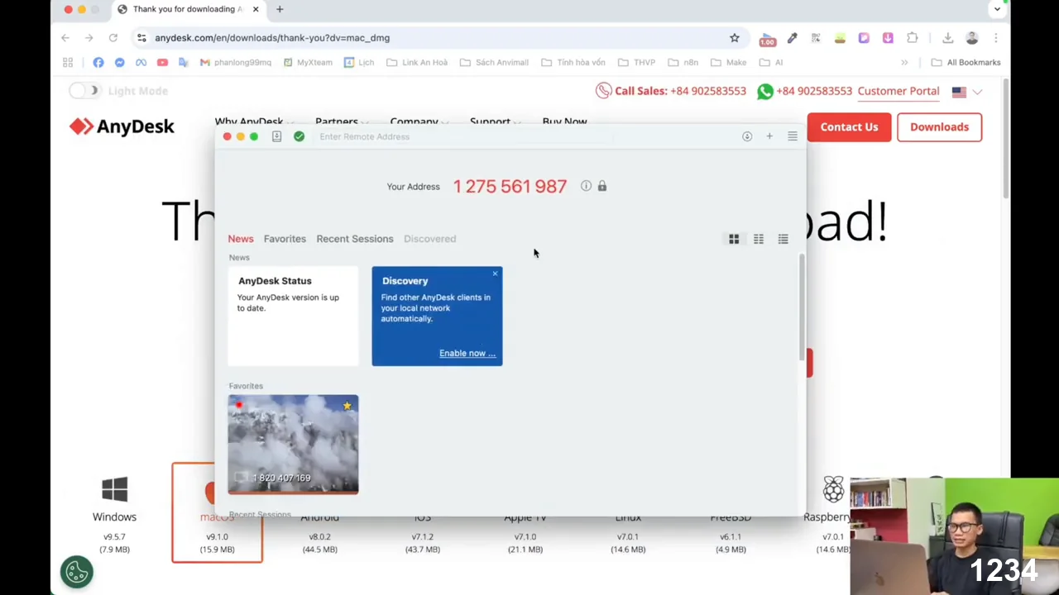Open the Recent Sessions tab
The image size is (1059, 595).
tap(355, 239)
